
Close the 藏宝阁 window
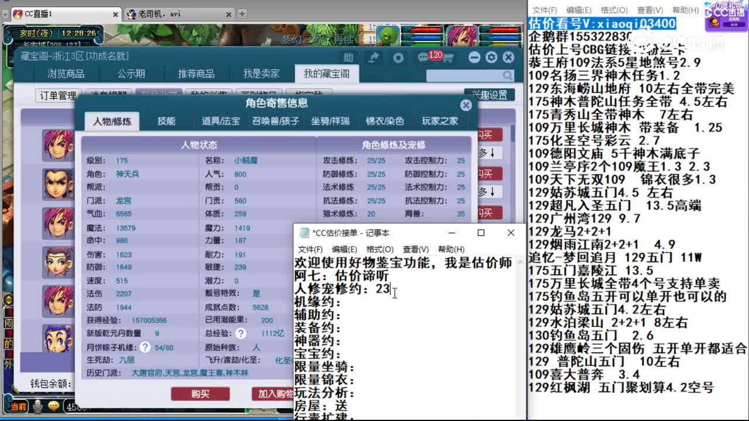[509, 57]
